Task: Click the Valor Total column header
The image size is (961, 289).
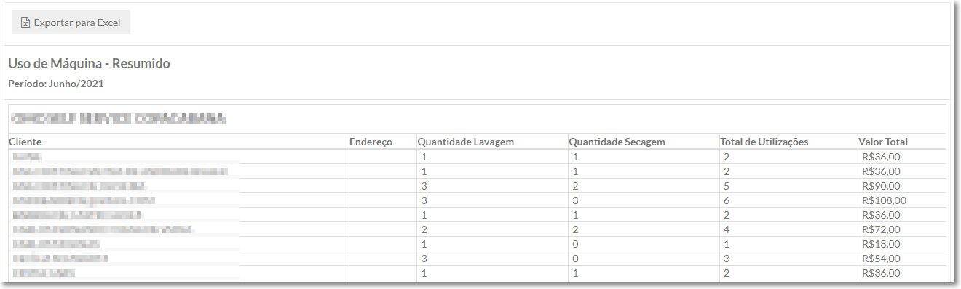Action: coord(883,142)
